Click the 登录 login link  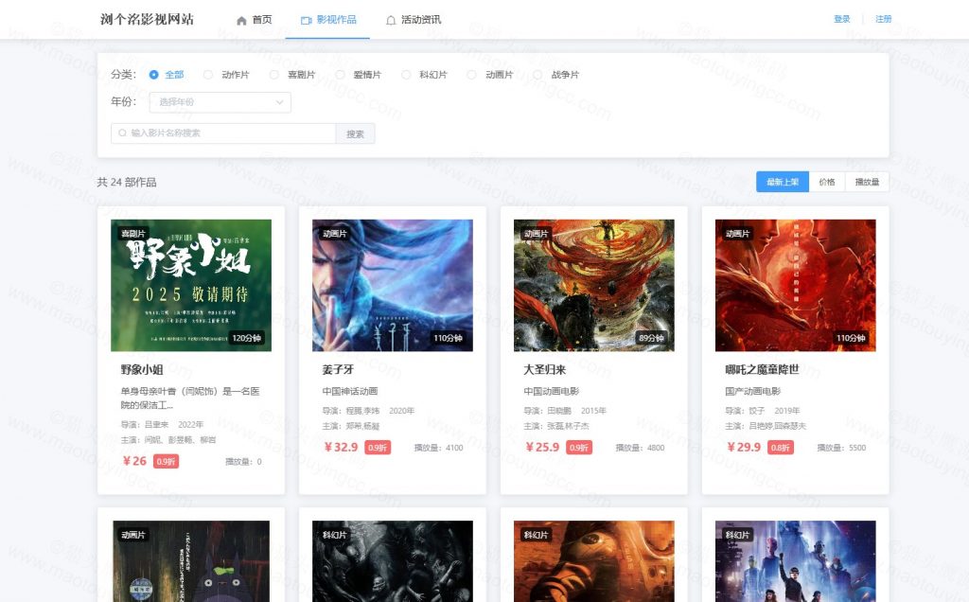click(841, 19)
